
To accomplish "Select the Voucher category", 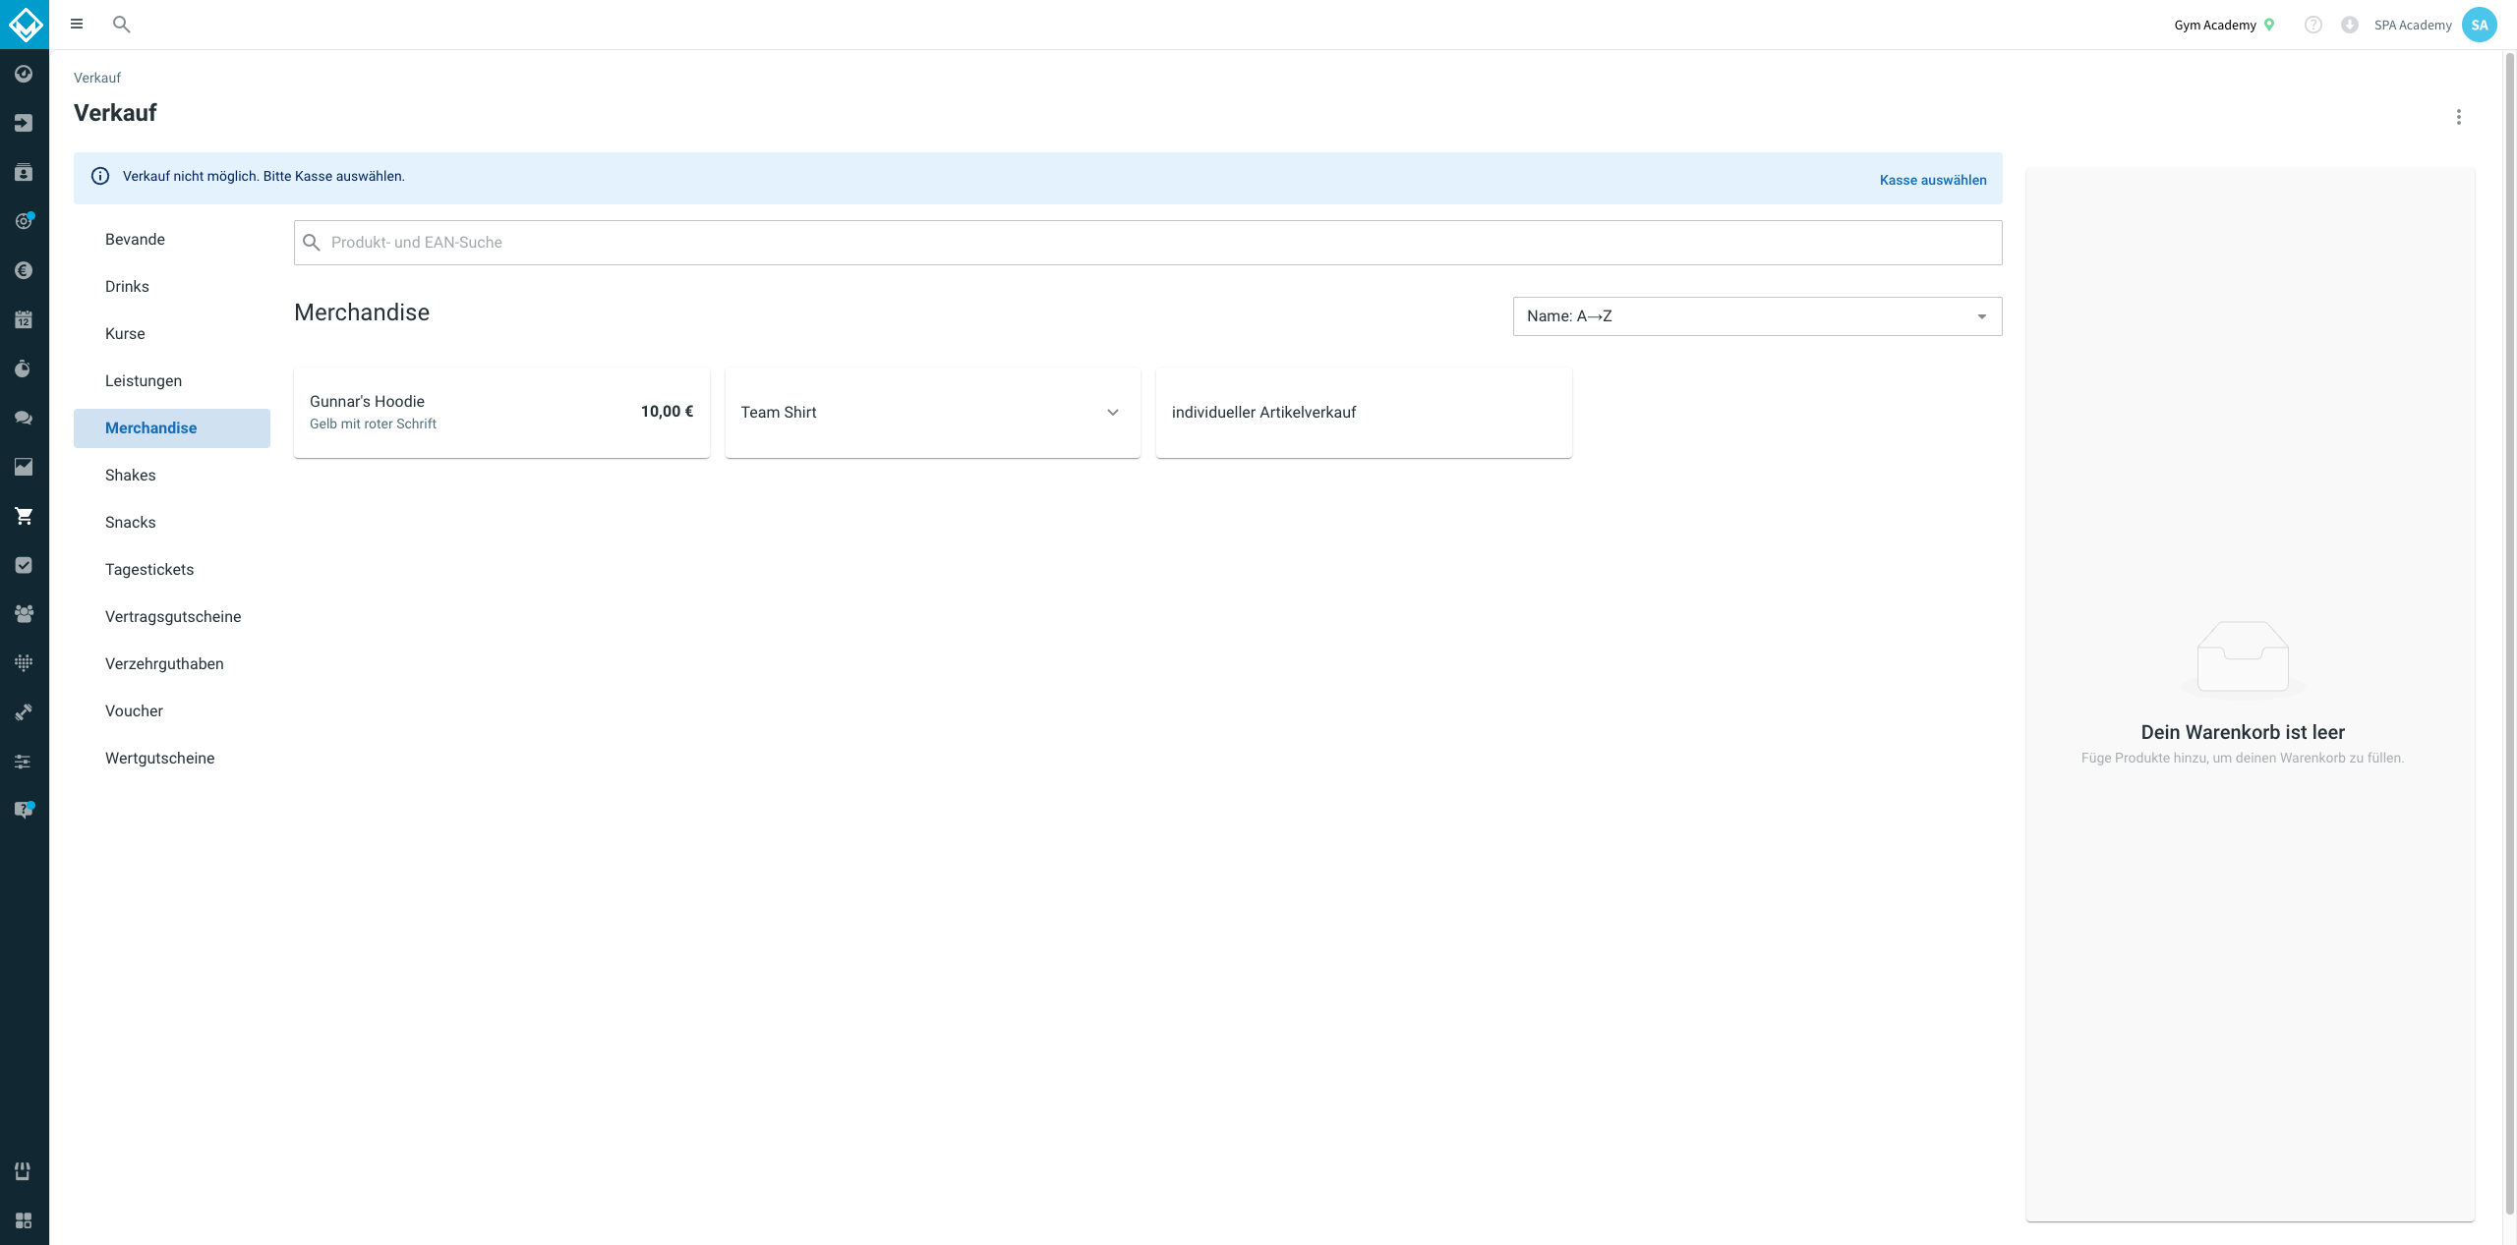I will (172, 711).
